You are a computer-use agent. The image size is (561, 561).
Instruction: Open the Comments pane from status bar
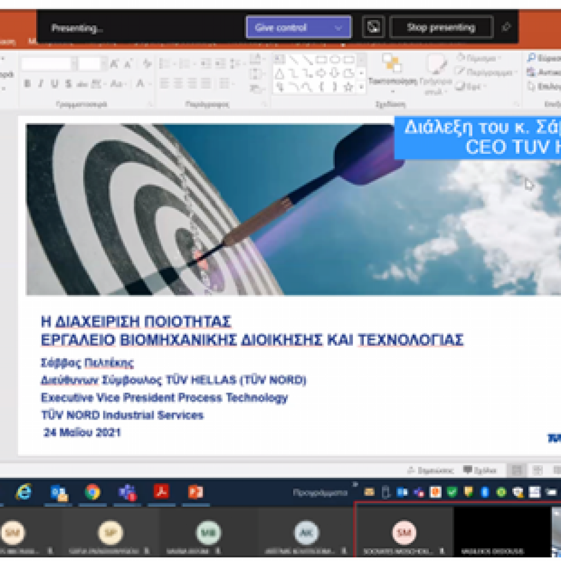[x=480, y=471]
